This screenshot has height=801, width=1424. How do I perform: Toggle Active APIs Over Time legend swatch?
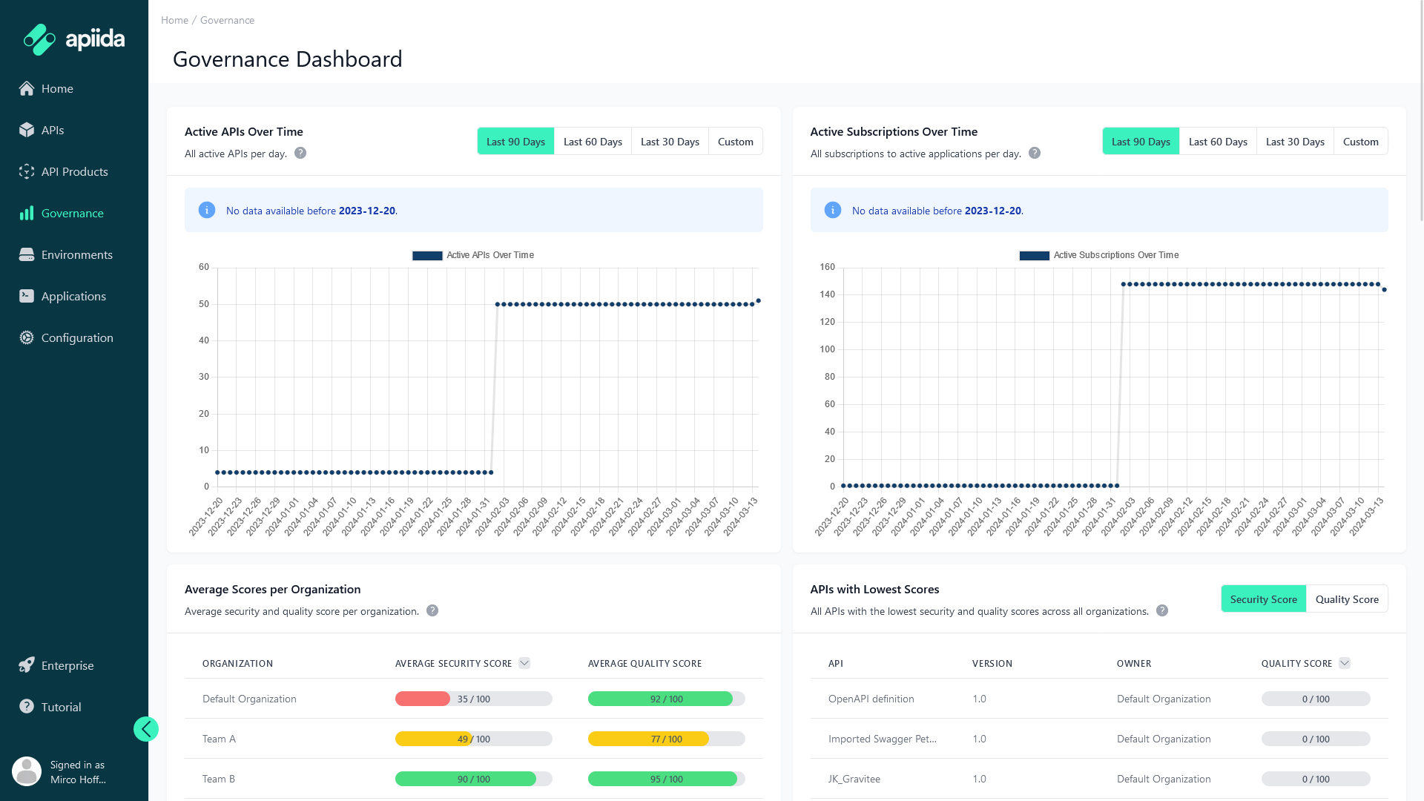click(427, 255)
